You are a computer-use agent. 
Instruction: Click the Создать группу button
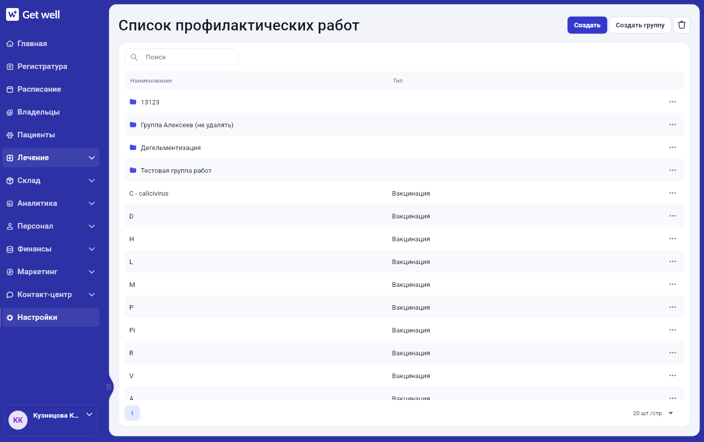pos(640,25)
